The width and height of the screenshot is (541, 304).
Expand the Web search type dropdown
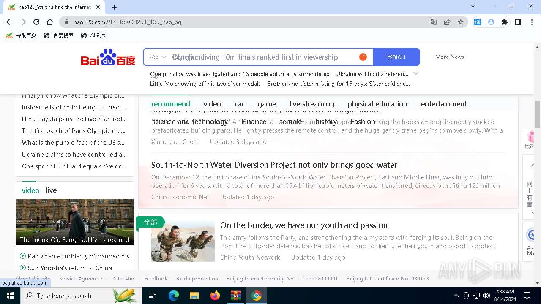[x=158, y=57]
